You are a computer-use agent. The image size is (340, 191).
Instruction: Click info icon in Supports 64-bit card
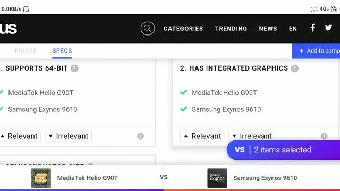[140, 136]
